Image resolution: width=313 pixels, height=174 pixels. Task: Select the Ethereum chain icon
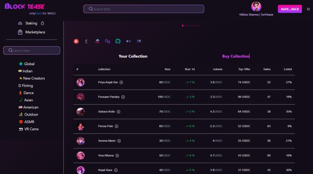click(x=87, y=41)
